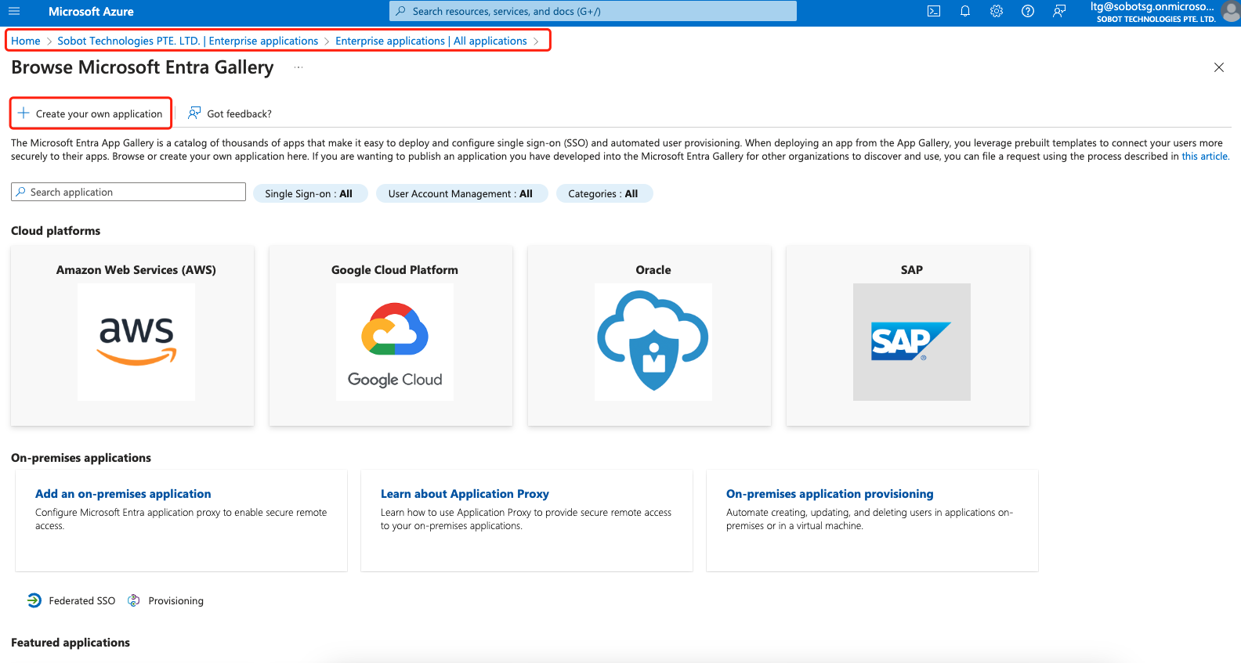Open Cloud Shell from the top bar
This screenshot has width=1241, height=663.
pyautogui.click(x=934, y=11)
